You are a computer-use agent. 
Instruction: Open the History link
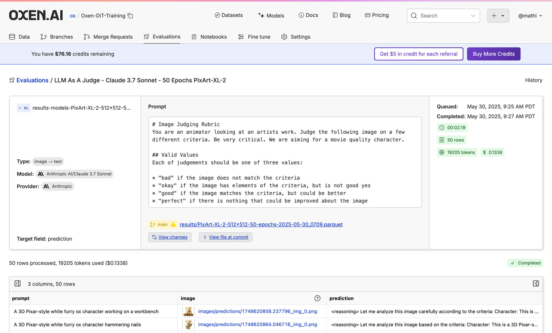point(534,80)
